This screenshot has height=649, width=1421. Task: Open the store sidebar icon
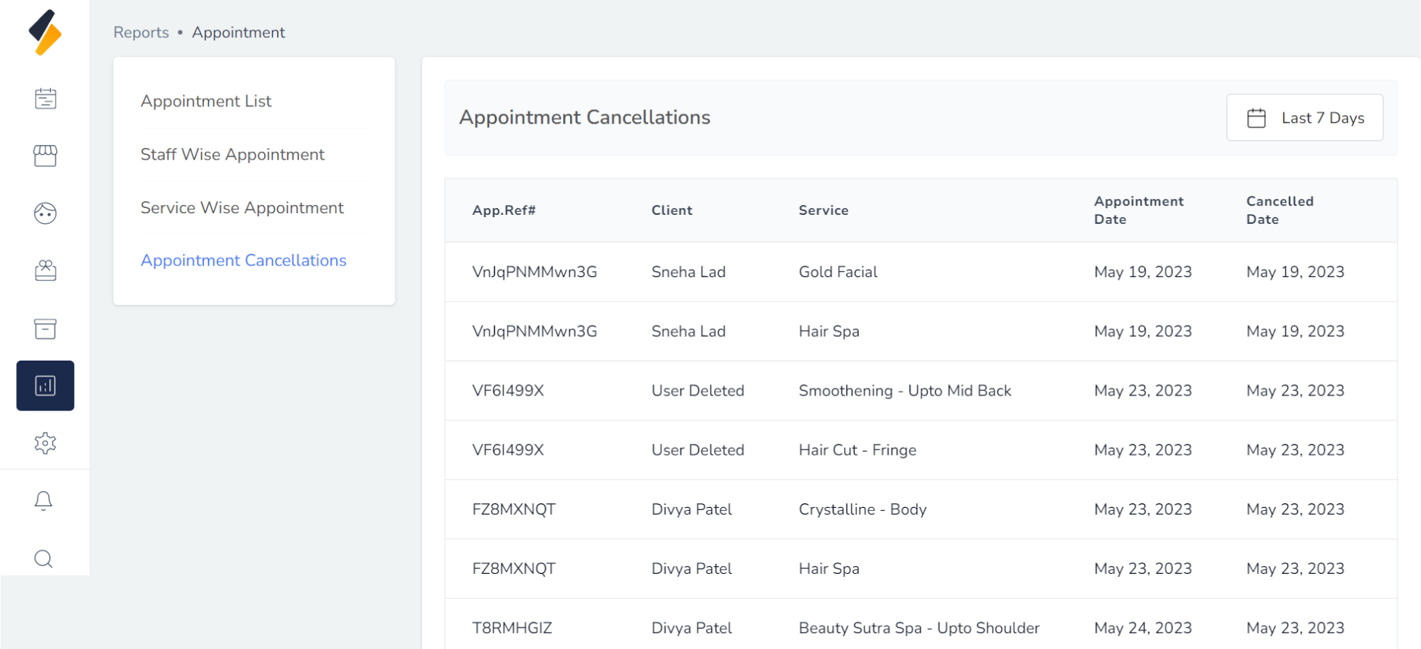tap(46, 156)
